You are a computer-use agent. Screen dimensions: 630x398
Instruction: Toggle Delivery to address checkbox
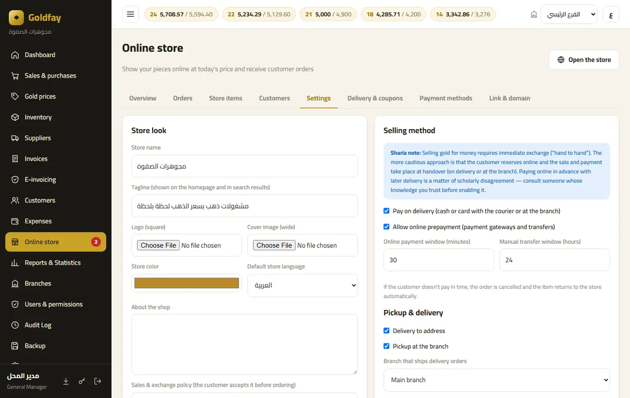[386, 331]
